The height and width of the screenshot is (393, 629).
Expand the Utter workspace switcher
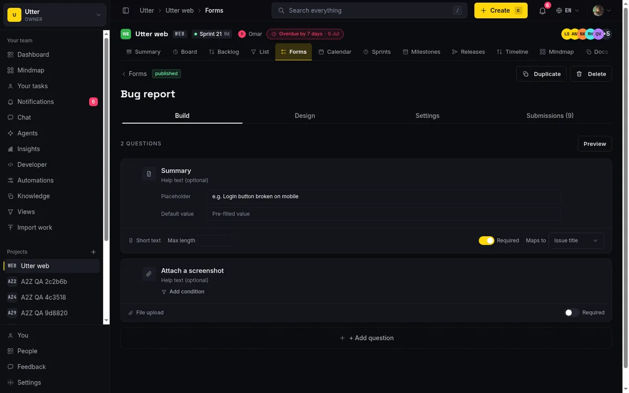(55, 15)
